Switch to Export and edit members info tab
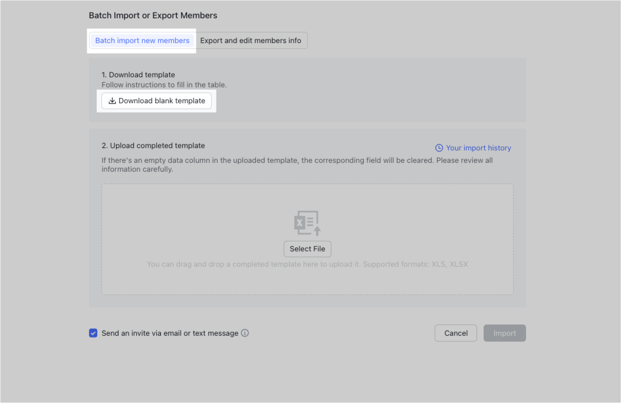Image resolution: width=621 pixels, height=403 pixels. 251,40
